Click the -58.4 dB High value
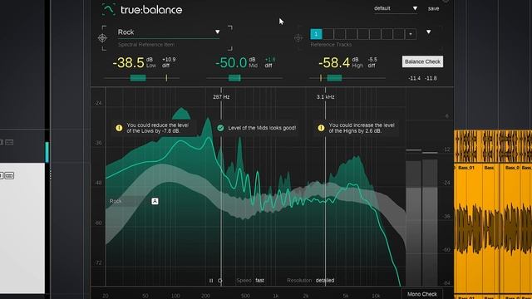532x299 pixels. (x=334, y=63)
